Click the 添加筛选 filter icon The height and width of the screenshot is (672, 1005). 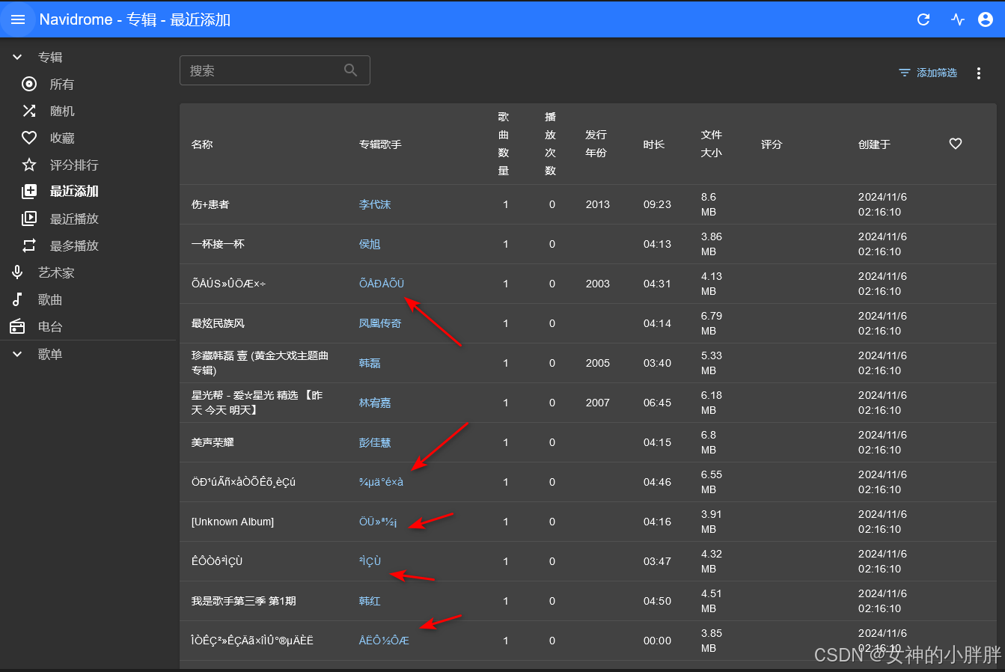[905, 73]
